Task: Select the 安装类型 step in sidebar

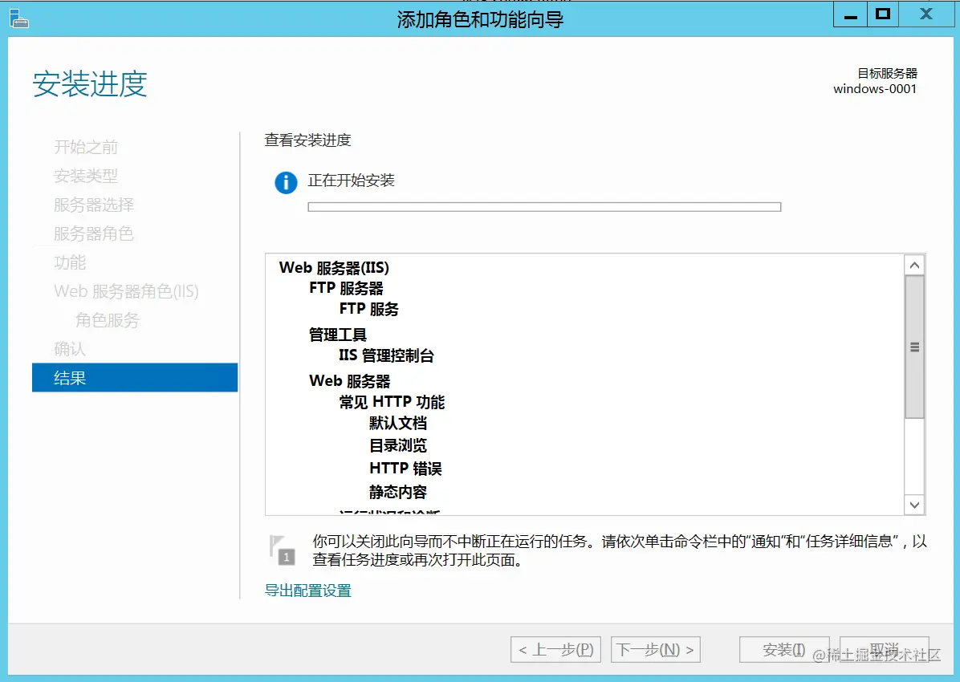Action: pos(86,176)
